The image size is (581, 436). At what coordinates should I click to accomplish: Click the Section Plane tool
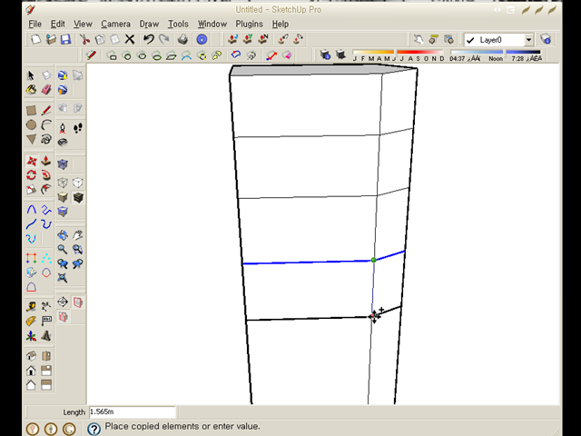pyautogui.click(x=63, y=302)
